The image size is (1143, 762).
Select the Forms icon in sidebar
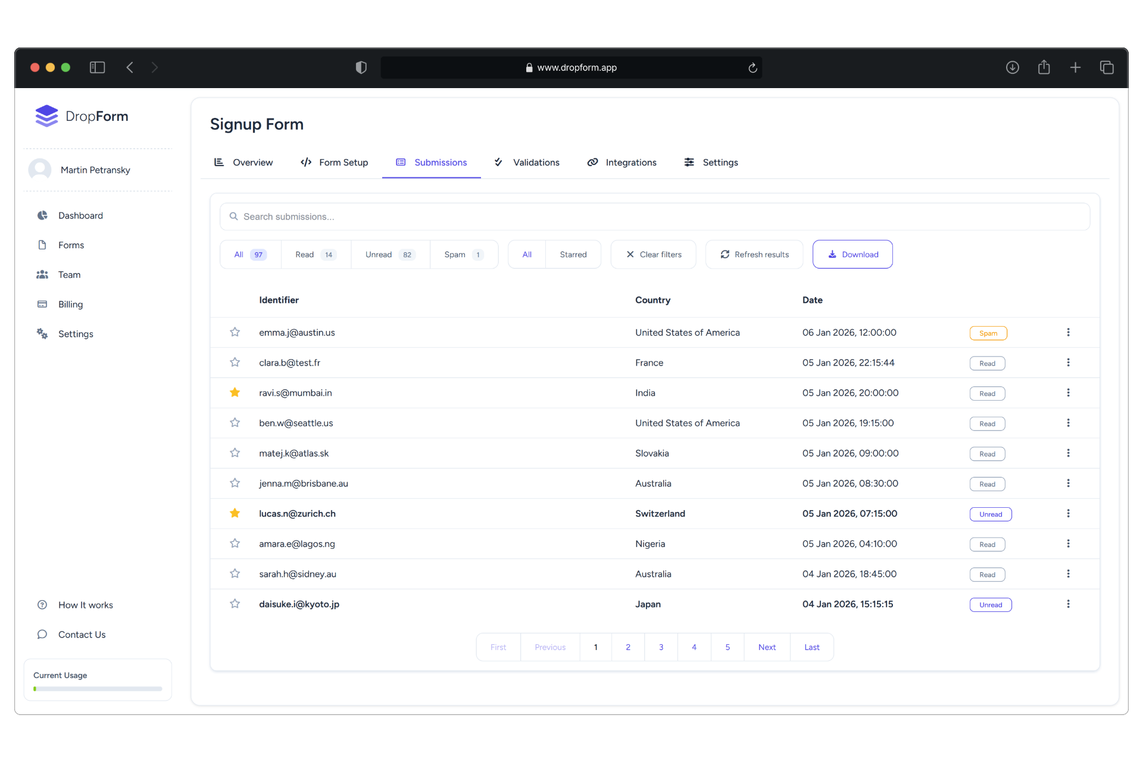tap(42, 245)
